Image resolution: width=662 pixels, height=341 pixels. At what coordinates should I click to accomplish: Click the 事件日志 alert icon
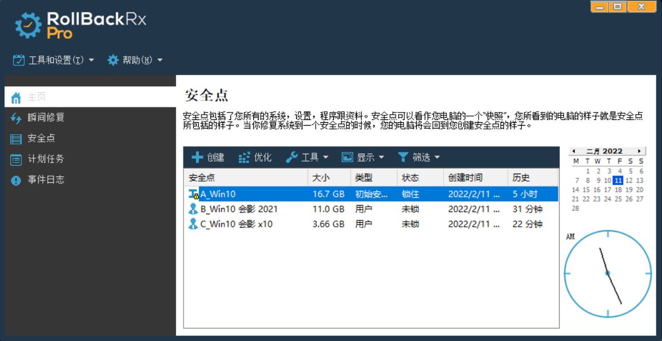(x=16, y=180)
